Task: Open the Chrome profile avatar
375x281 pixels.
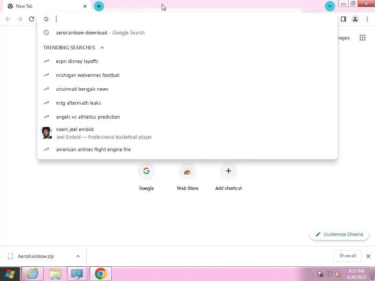Action: coord(355,19)
